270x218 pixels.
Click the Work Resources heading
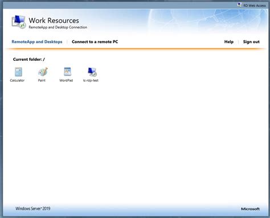tap(54, 20)
